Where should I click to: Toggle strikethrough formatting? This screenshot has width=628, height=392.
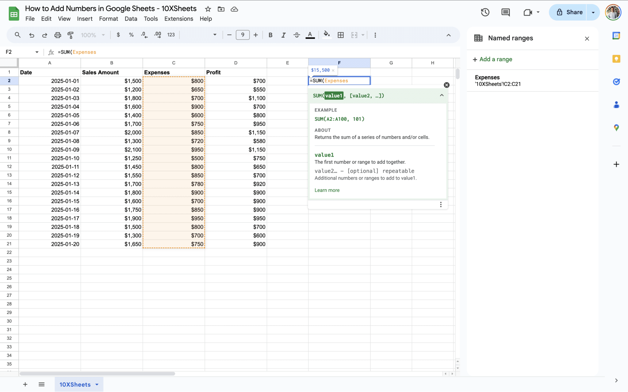297,35
